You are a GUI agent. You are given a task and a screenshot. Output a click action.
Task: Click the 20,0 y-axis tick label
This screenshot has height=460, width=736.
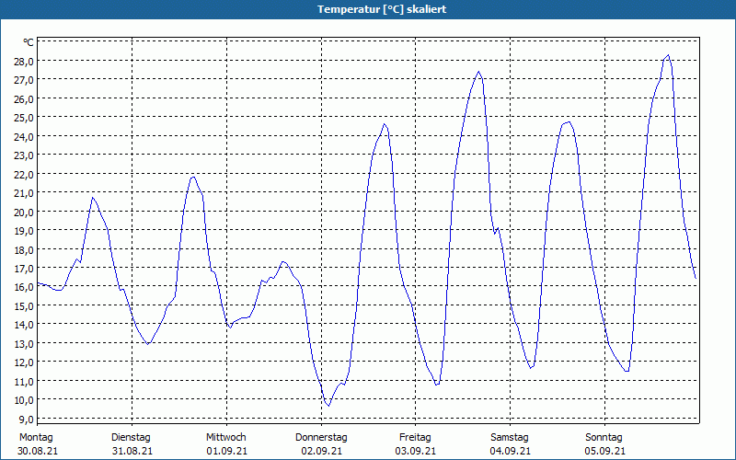[24, 212]
